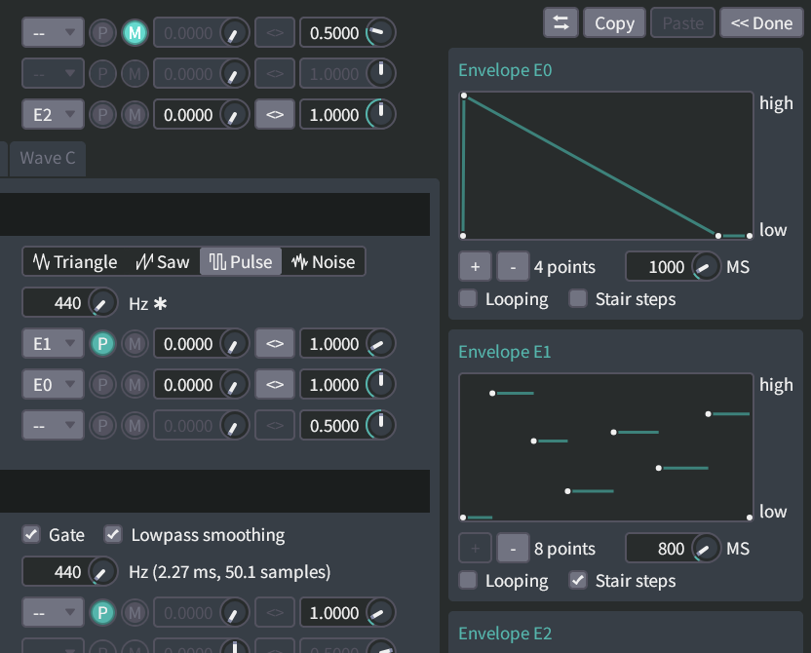
Task: Select the Saw waveform
Action: [x=163, y=262]
